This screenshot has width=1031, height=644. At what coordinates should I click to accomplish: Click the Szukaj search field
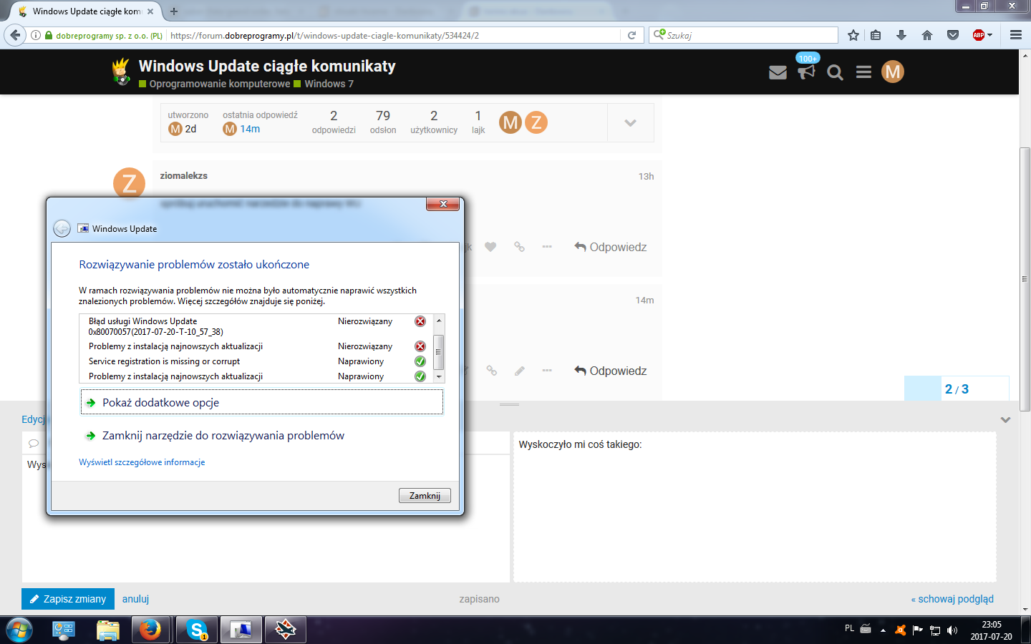pos(743,35)
